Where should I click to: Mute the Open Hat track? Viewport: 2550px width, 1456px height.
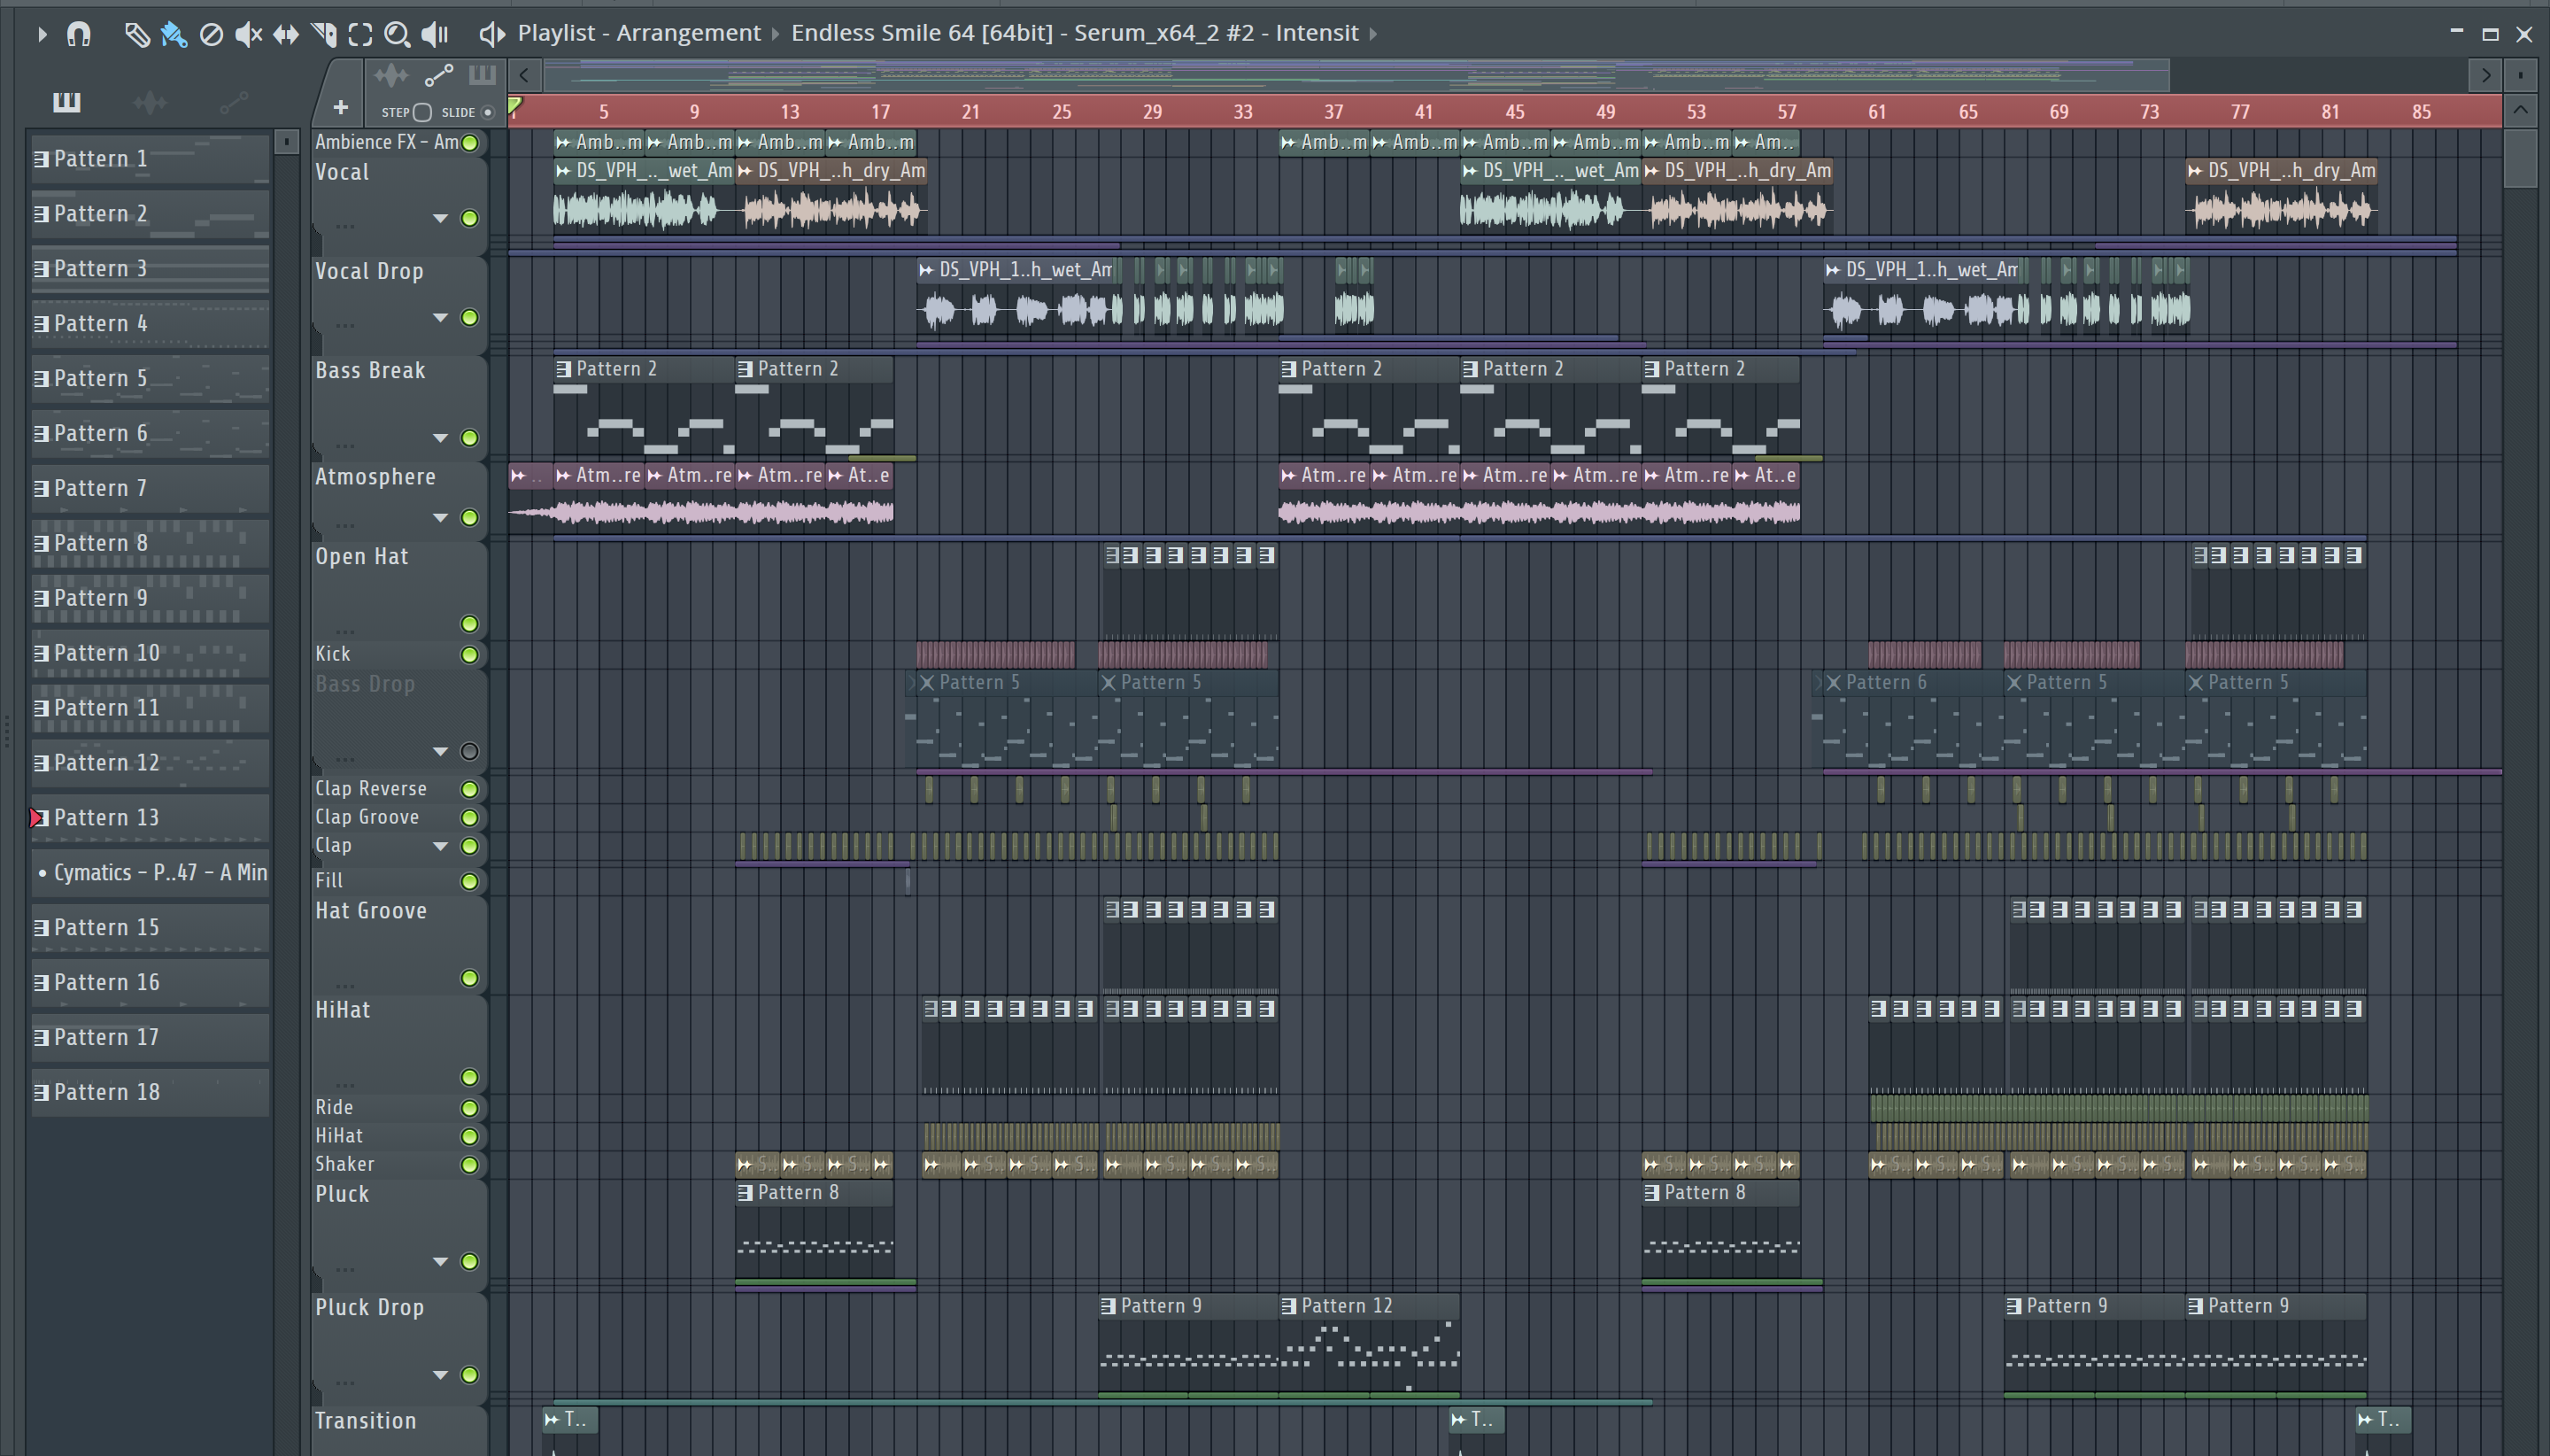tap(468, 624)
